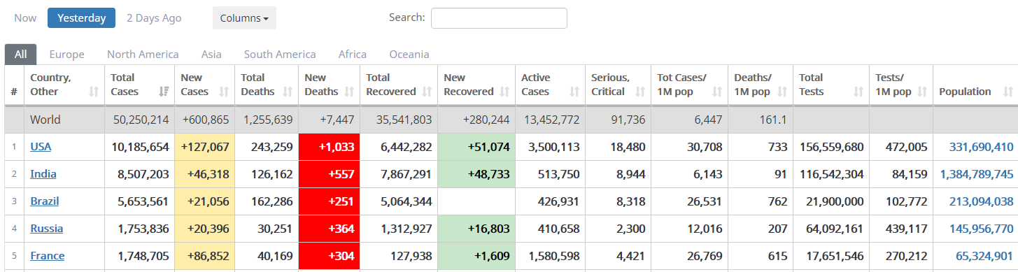The height and width of the screenshot is (272, 1018).
Task: Select Brazil new deaths +251 cell
Action: pos(329,201)
